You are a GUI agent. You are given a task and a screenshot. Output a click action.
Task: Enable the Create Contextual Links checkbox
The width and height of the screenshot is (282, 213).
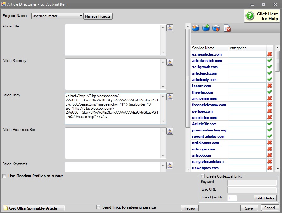(203, 176)
